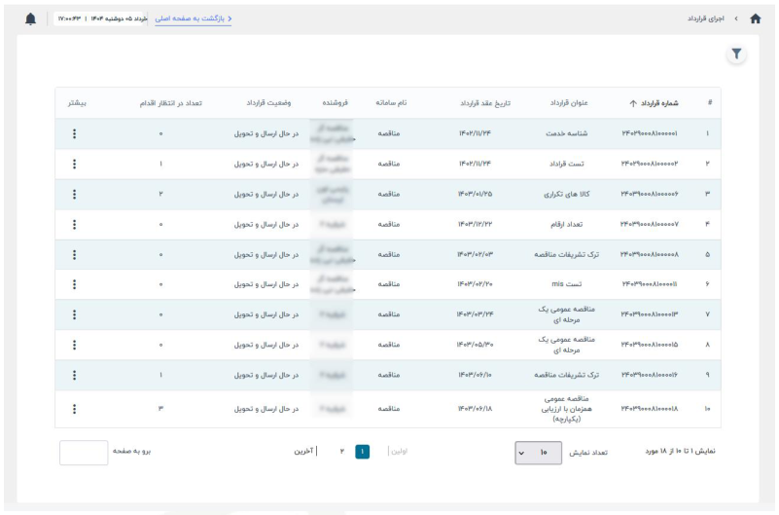Click the بیشتر column header

coord(77,103)
